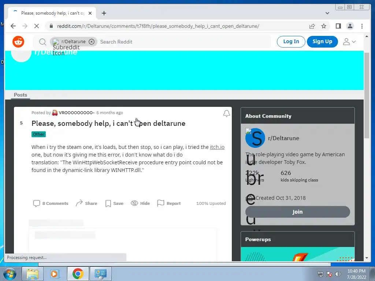Click the network tray icon
375x281 pixels.
coord(320,274)
